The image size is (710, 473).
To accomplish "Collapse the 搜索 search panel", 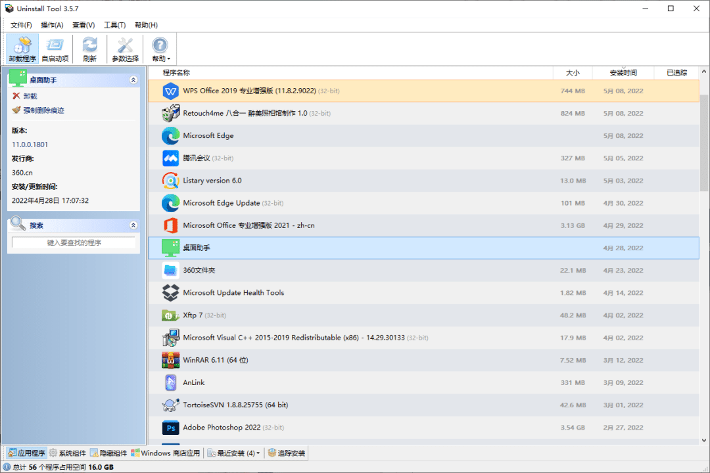I will [x=133, y=225].
